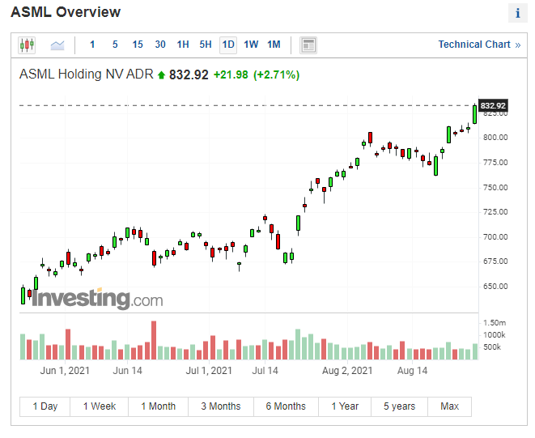Show the 1 Day range

point(45,406)
